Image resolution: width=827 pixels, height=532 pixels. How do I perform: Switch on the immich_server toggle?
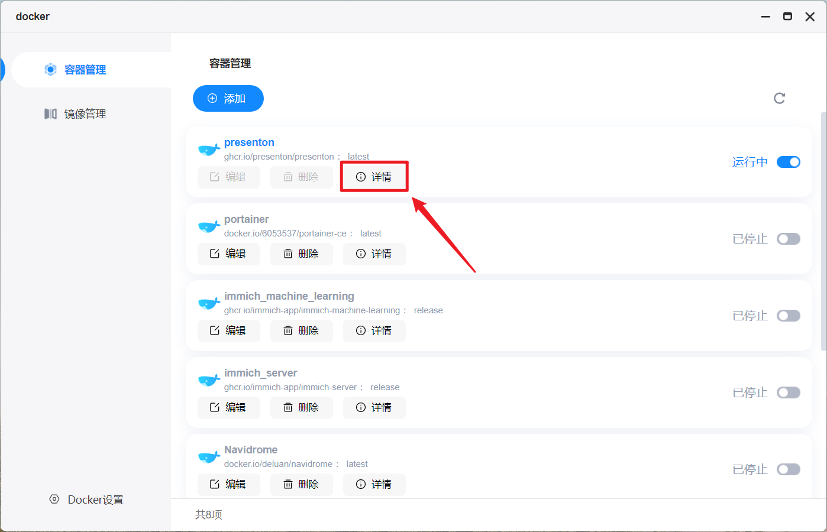[x=789, y=392]
